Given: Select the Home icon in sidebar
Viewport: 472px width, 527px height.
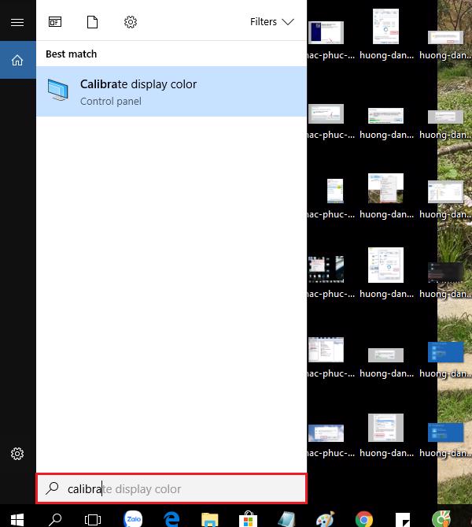Looking at the screenshot, I should coord(17,60).
